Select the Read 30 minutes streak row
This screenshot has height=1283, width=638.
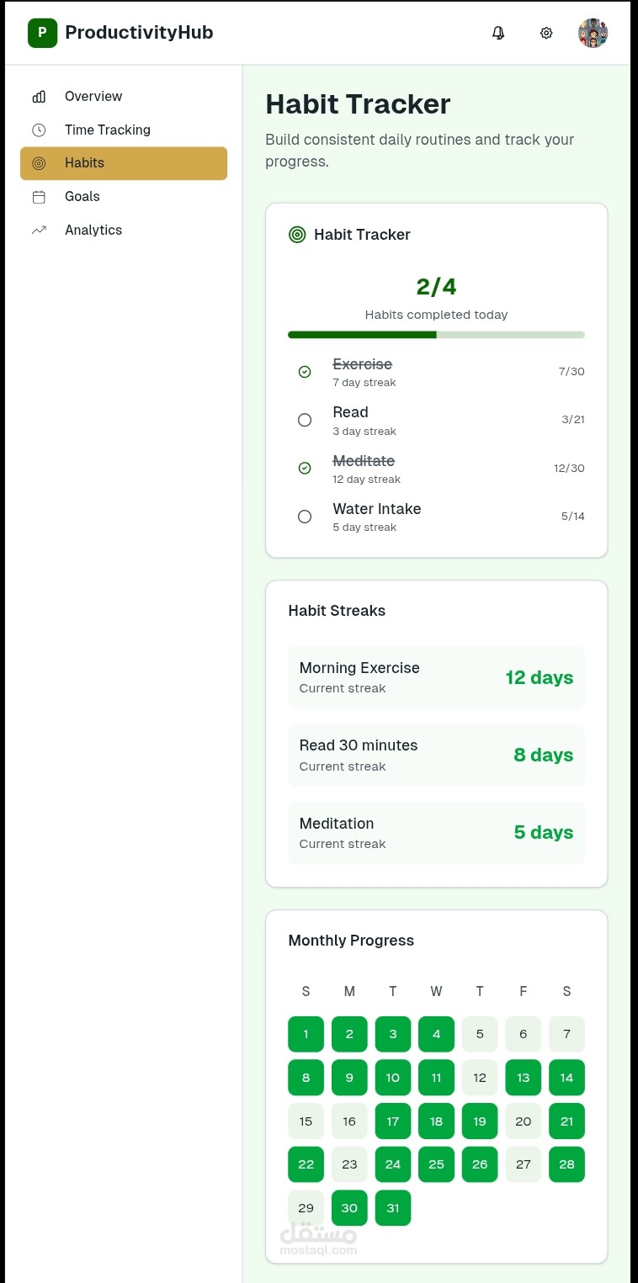coord(436,755)
